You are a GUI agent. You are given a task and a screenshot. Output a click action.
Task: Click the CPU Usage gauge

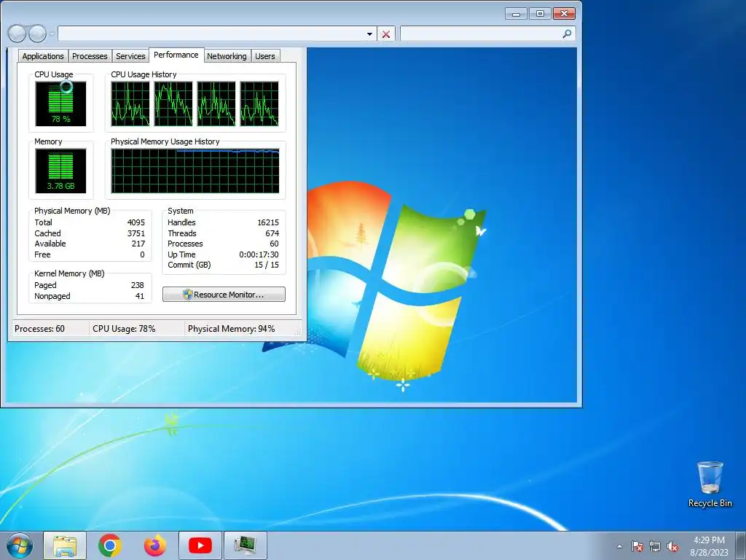61,104
